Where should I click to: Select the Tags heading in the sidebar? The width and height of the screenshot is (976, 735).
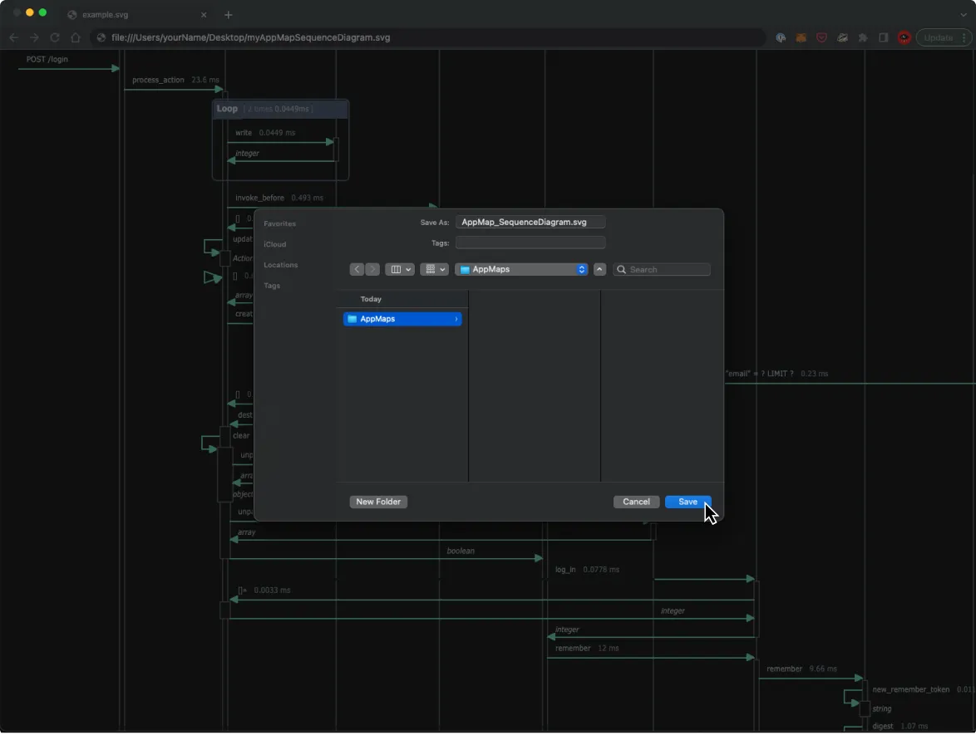271,286
